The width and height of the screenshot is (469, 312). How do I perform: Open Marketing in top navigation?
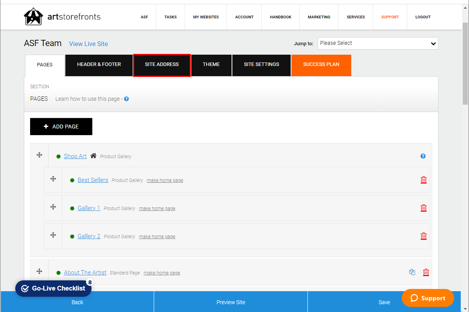[x=319, y=17]
